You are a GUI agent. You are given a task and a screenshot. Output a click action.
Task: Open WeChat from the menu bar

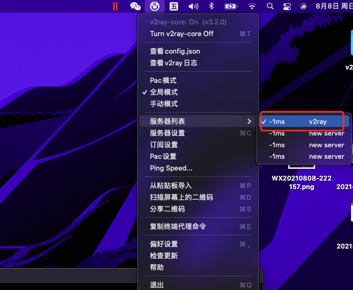[136, 6]
